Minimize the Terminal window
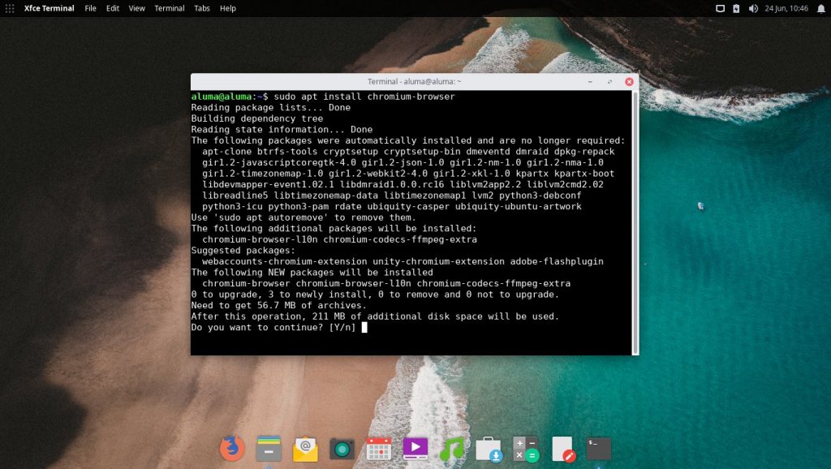The image size is (831, 469). 590,82
